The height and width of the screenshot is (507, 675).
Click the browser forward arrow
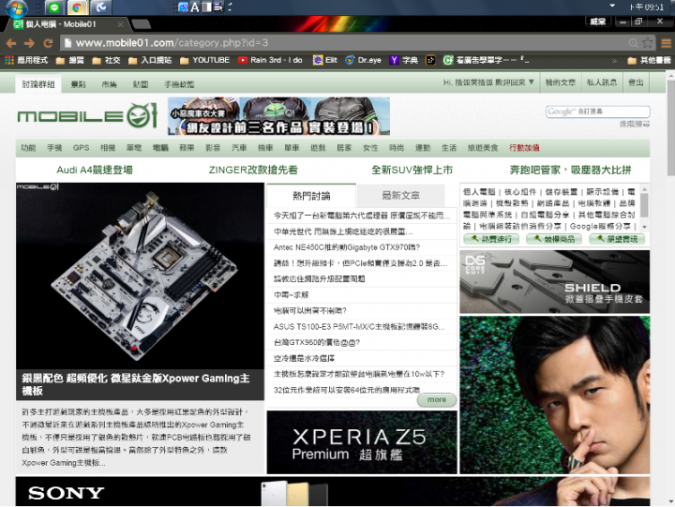[x=29, y=43]
